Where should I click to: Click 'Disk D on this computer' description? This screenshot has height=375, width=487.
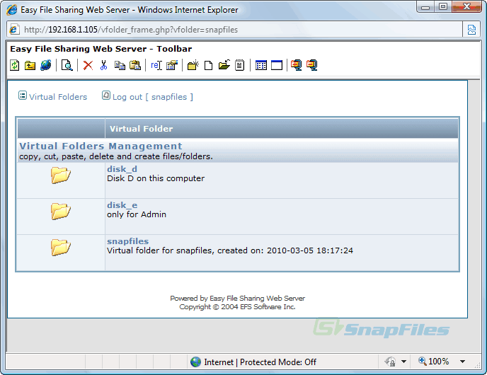(156, 178)
